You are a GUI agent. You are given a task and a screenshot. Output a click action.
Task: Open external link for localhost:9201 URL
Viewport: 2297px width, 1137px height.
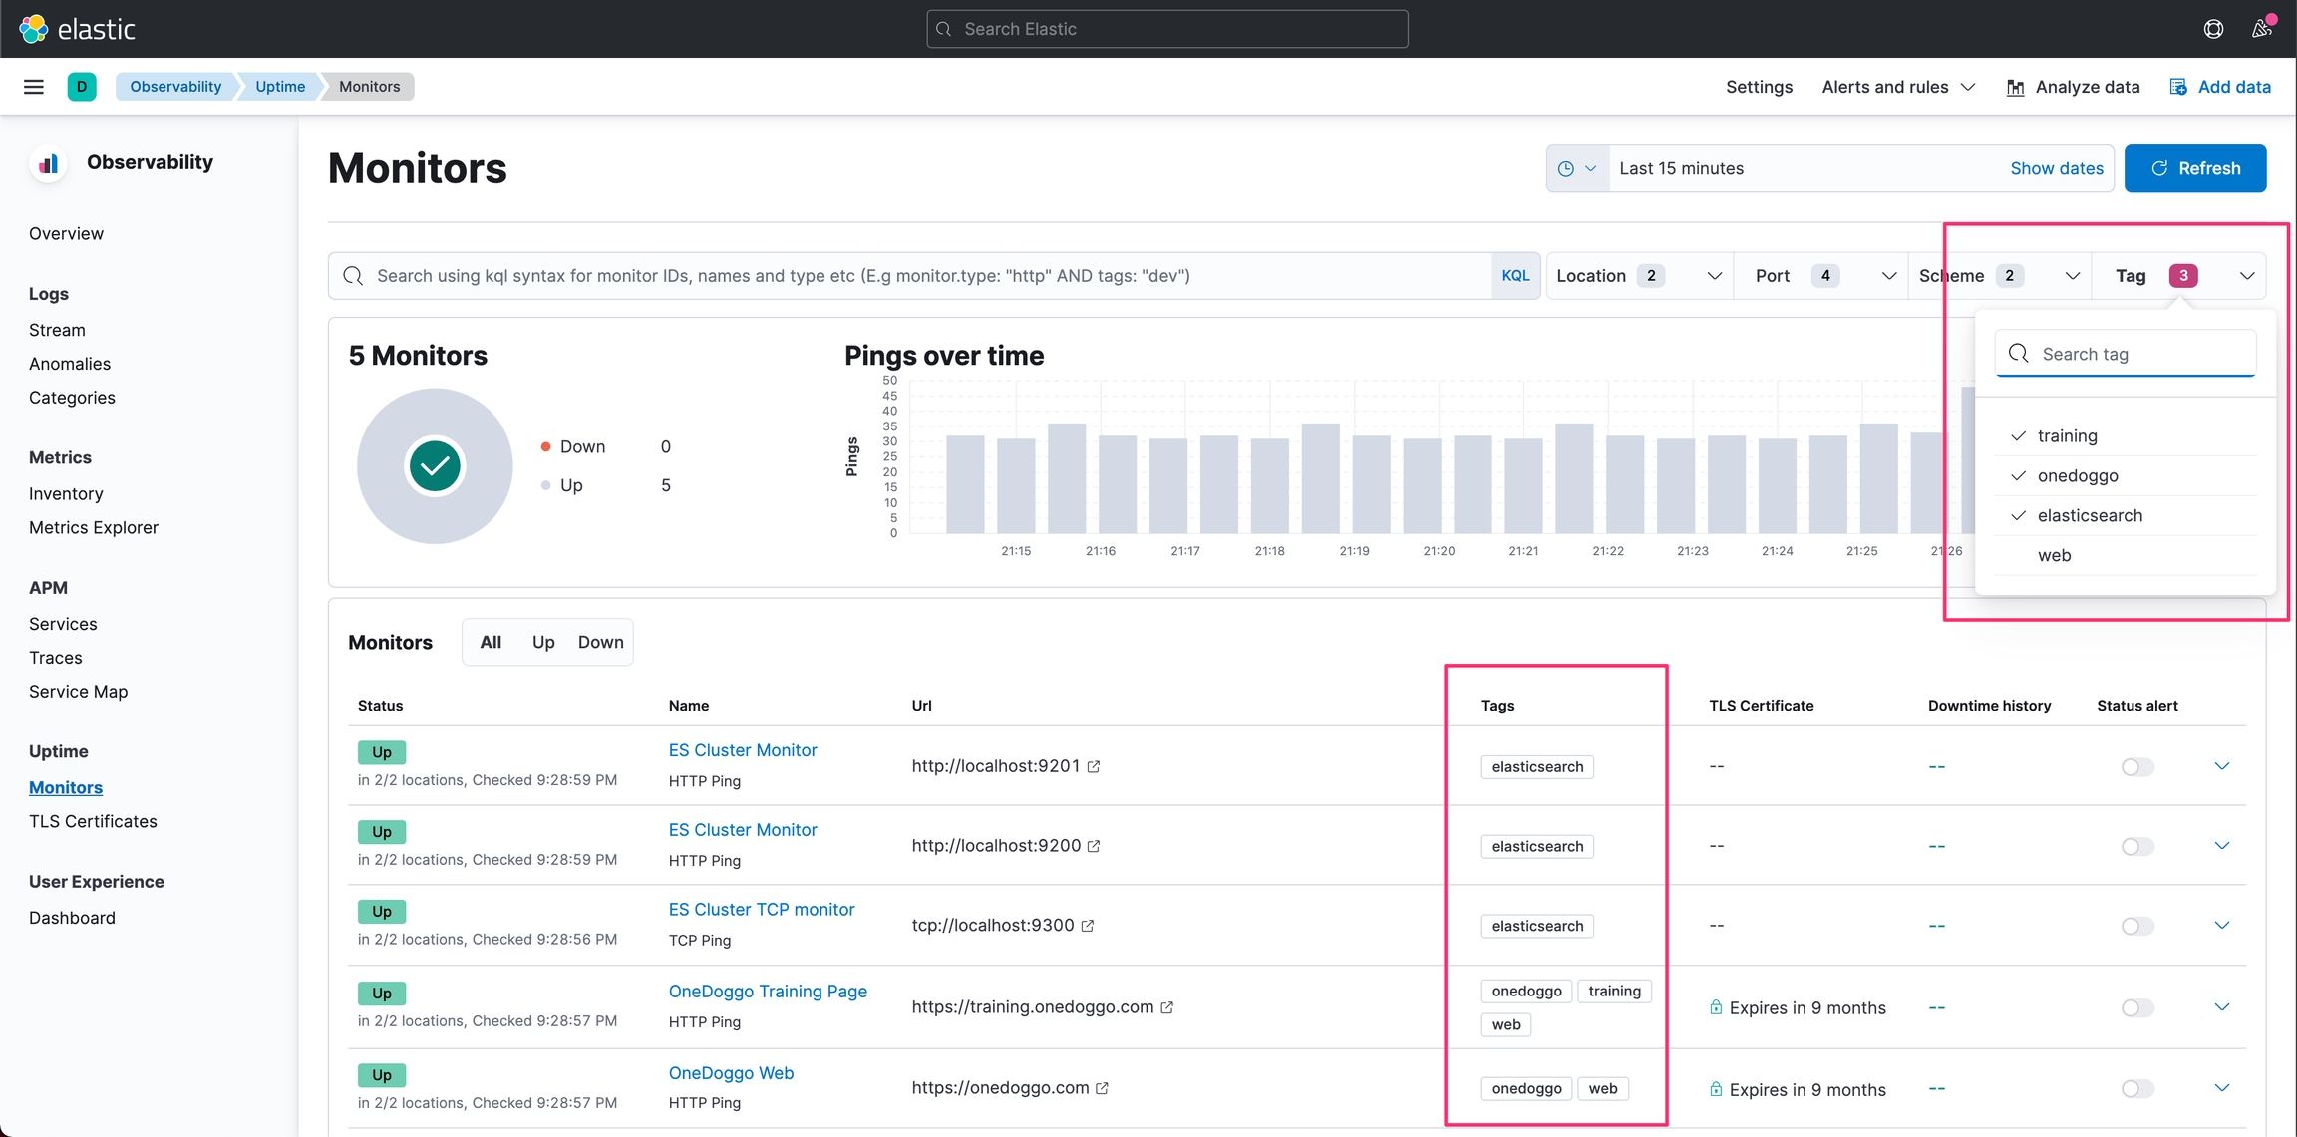(1094, 766)
